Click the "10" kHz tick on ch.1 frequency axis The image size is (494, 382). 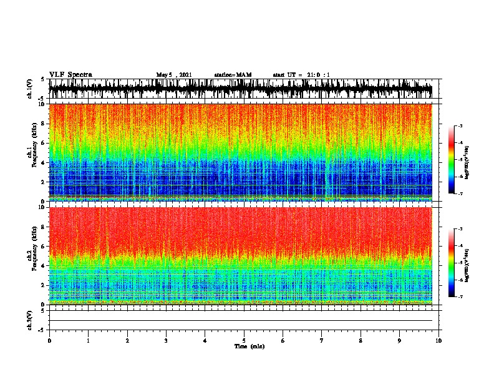[x=42, y=104]
